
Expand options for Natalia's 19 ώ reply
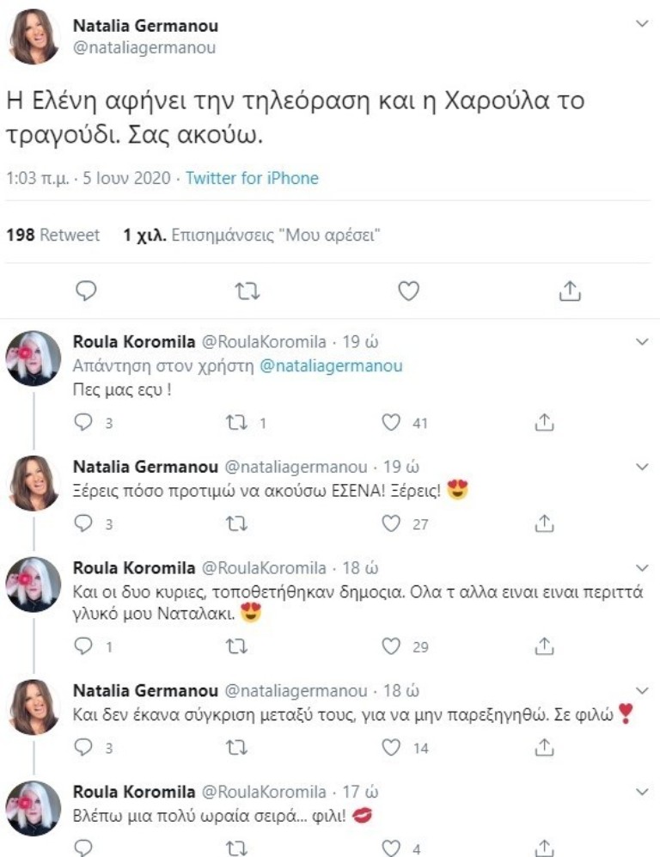[x=641, y=467]
